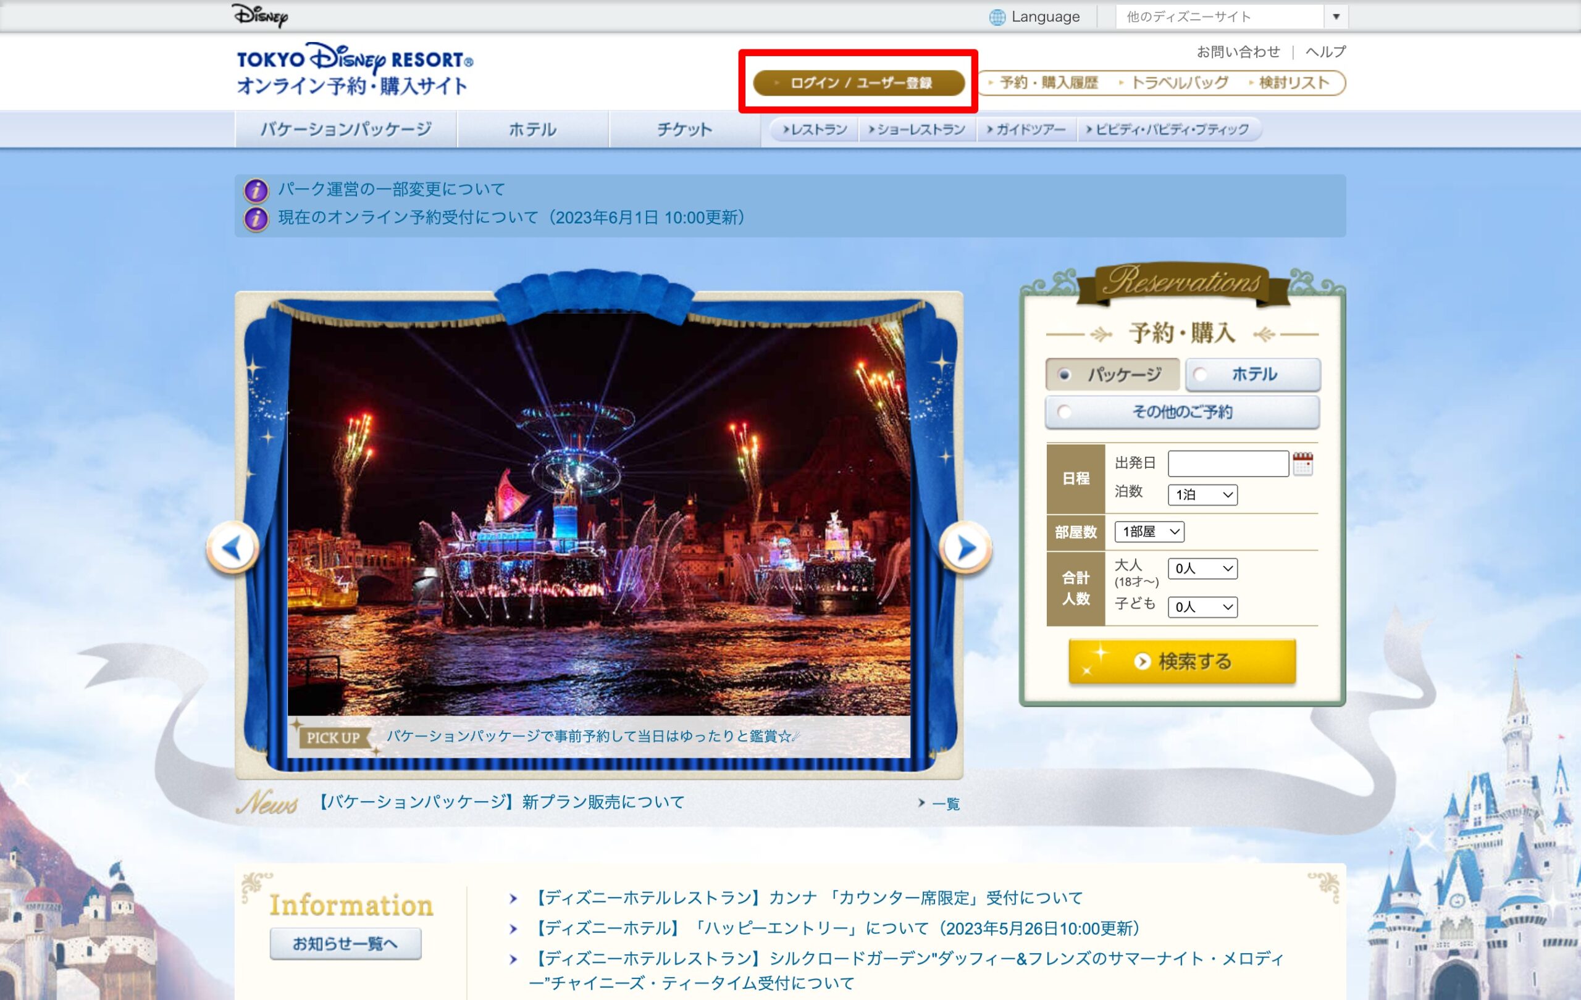Select the パッケージ radio option

[x=1112, y=375]
